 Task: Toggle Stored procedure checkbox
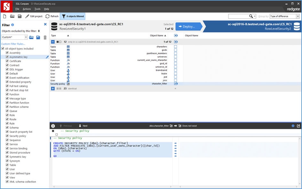pyautogui.click(x=7, y=153)
